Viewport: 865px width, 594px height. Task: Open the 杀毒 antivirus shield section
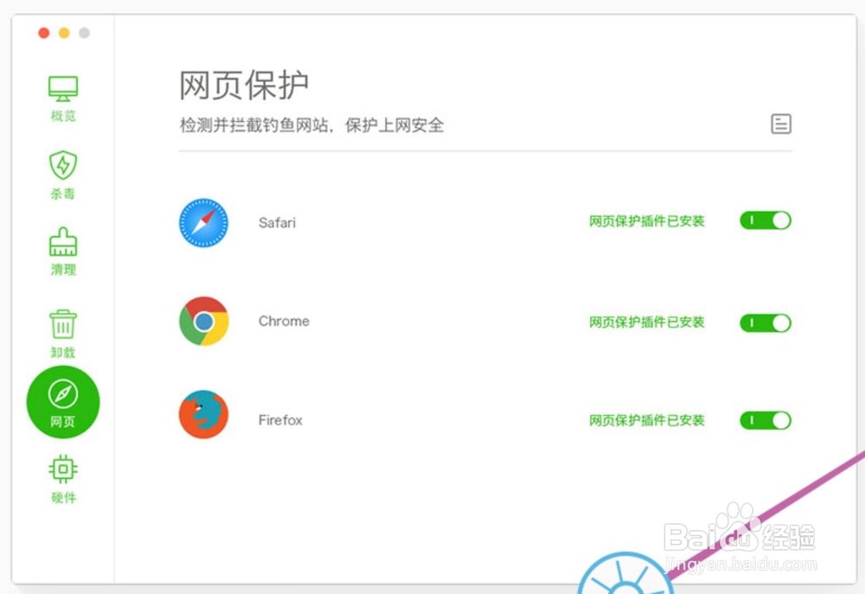pos(63,175)
